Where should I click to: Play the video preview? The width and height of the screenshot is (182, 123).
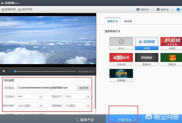4,71
